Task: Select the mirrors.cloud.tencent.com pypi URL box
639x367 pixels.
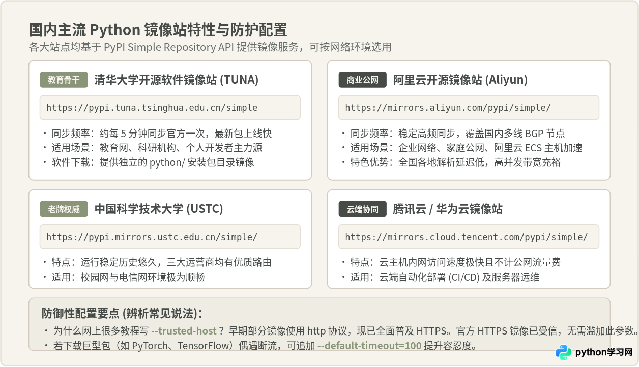Action: (469, 237)
